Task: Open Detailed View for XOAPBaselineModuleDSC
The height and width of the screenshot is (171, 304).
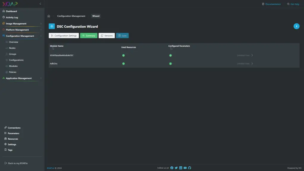Action: 245,56
